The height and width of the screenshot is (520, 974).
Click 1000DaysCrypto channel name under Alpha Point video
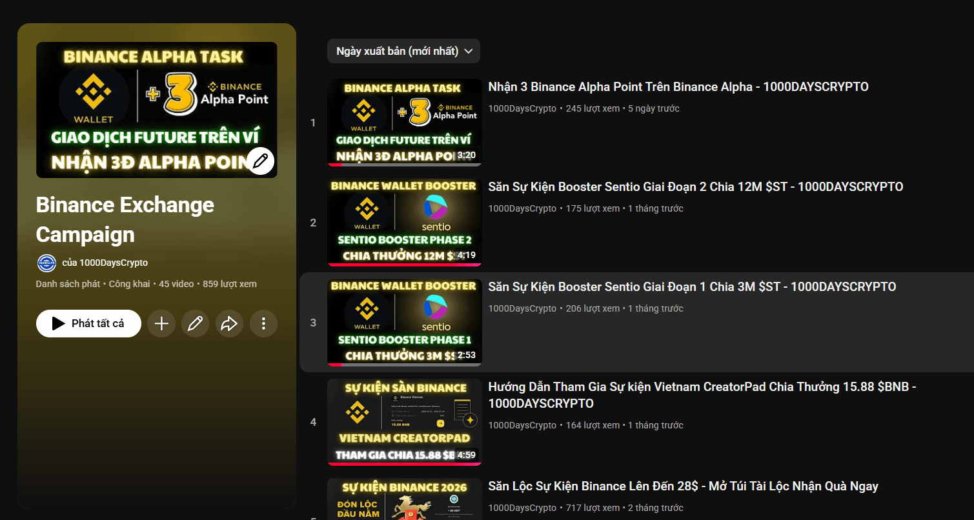click(522, 108)
